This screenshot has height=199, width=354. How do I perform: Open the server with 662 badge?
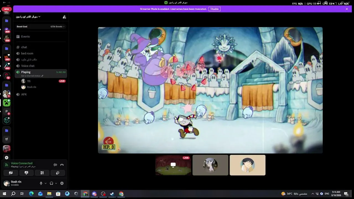(7, 66)
